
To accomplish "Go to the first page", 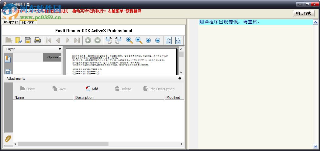I will pos(49,40).
